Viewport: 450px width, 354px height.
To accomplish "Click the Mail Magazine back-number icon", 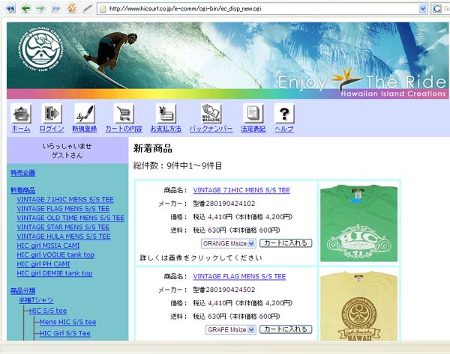I will (x=211, y=114).
